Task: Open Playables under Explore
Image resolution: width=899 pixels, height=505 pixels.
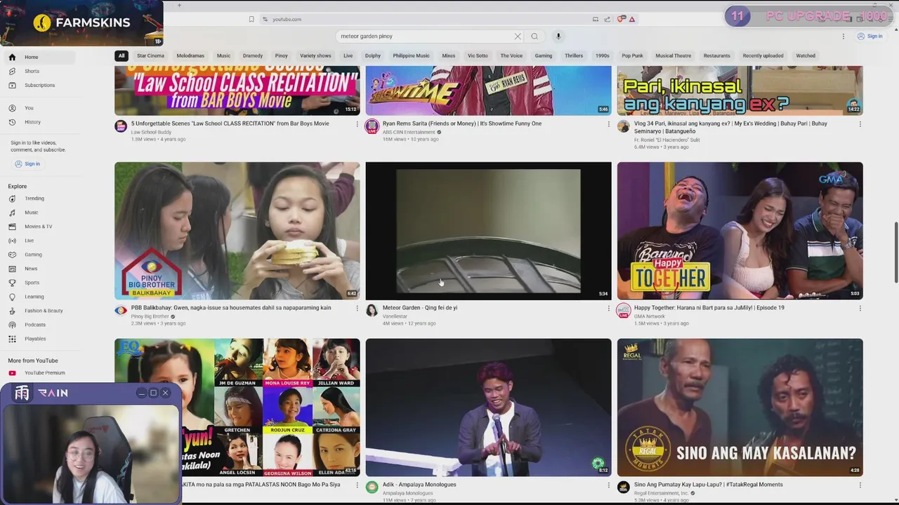Action: (39, 339)
